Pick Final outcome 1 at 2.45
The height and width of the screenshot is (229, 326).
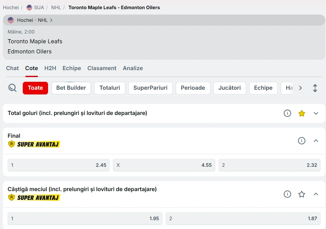[58, 165]
